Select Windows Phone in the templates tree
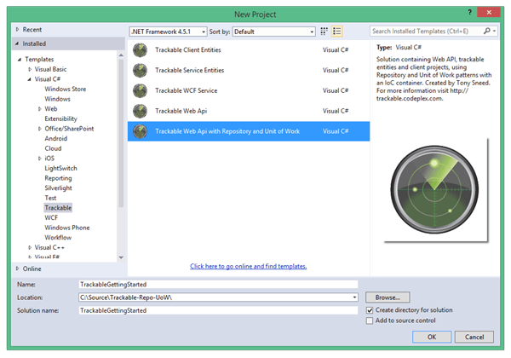 point(67,228)
